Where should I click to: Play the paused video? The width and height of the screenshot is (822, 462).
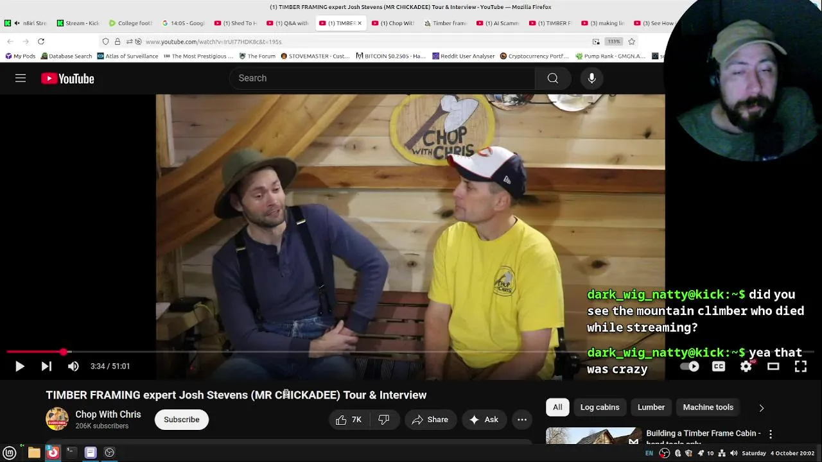coord(19,366)
